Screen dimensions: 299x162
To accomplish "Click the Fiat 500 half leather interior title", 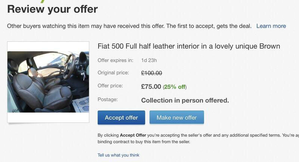I will (x=189, y=46).
